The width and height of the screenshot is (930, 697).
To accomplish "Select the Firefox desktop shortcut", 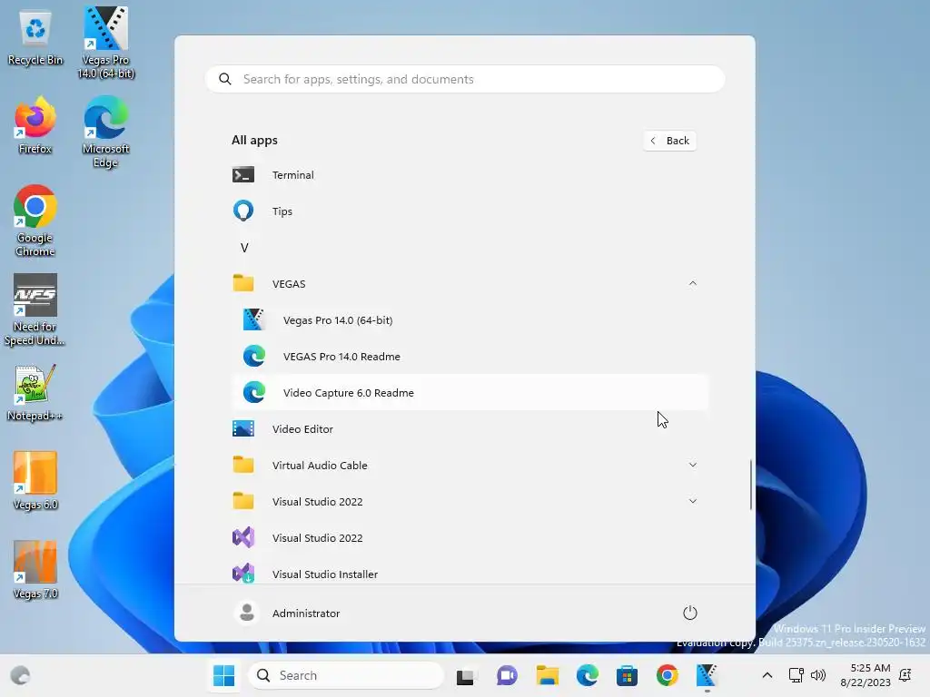I will point(35,125).
